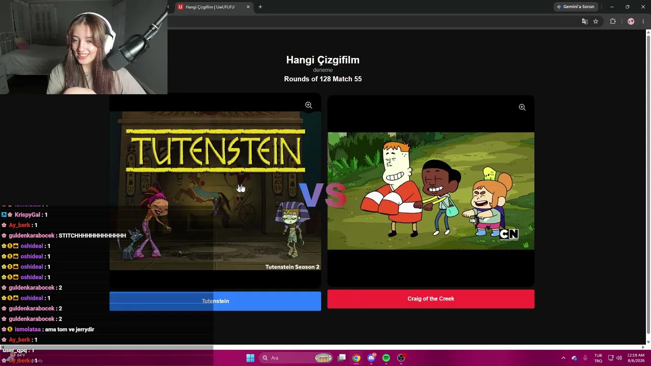Open the Tutenstein Season 2 picture

[x=215, y=191]
